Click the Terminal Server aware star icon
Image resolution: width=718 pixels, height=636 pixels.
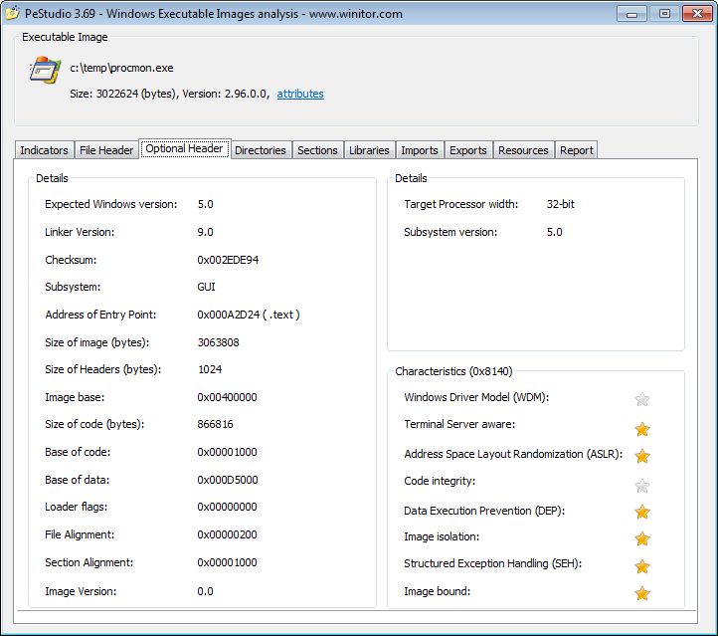(642, 429)
